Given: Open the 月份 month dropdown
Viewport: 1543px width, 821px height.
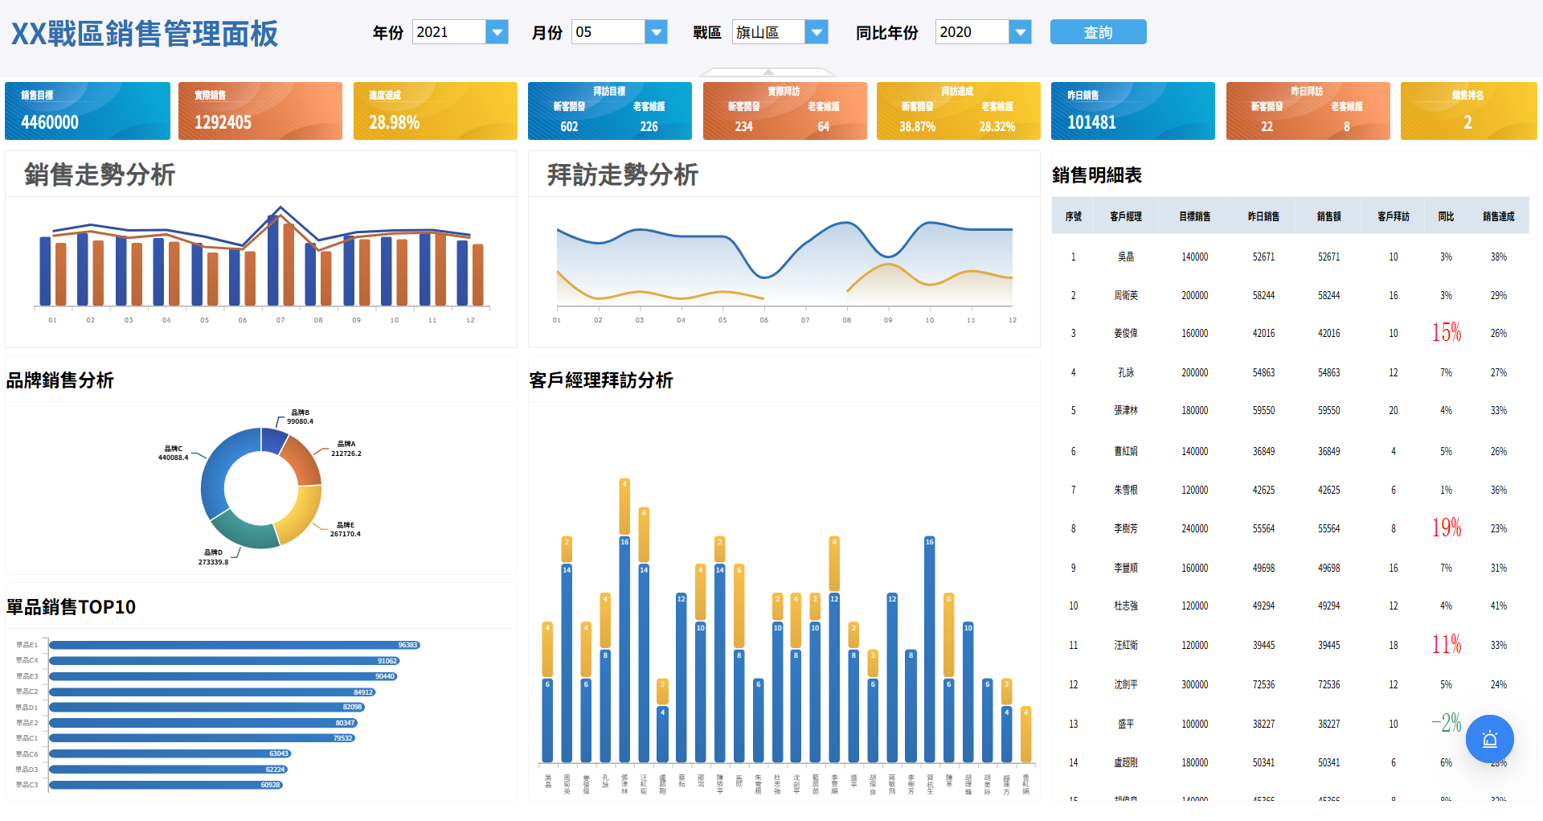Looking at the screenshot, I should click(657, 31).
